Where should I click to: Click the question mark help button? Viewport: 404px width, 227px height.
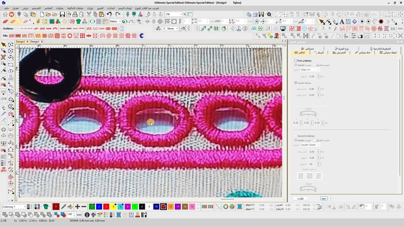point(331,198)
